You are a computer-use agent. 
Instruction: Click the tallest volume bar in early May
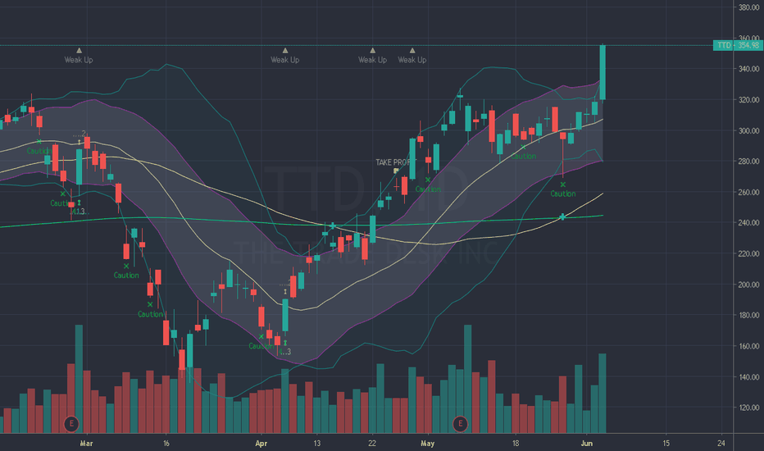pos(468,379)
